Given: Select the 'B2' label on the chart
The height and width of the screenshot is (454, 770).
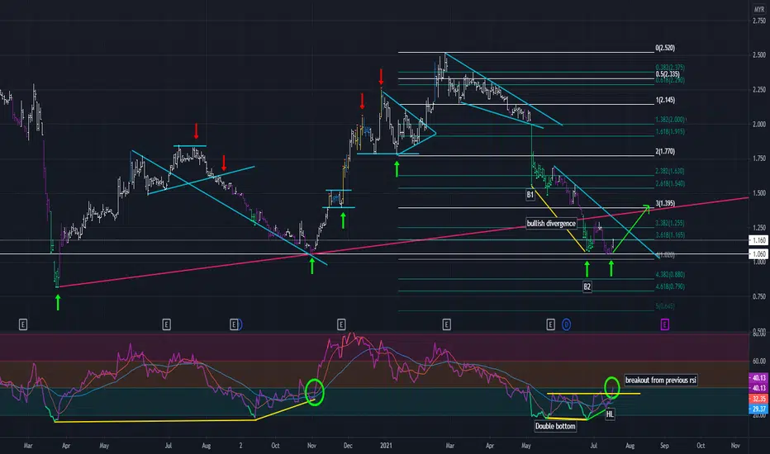Looking at the screenshot, I should 587,286.
